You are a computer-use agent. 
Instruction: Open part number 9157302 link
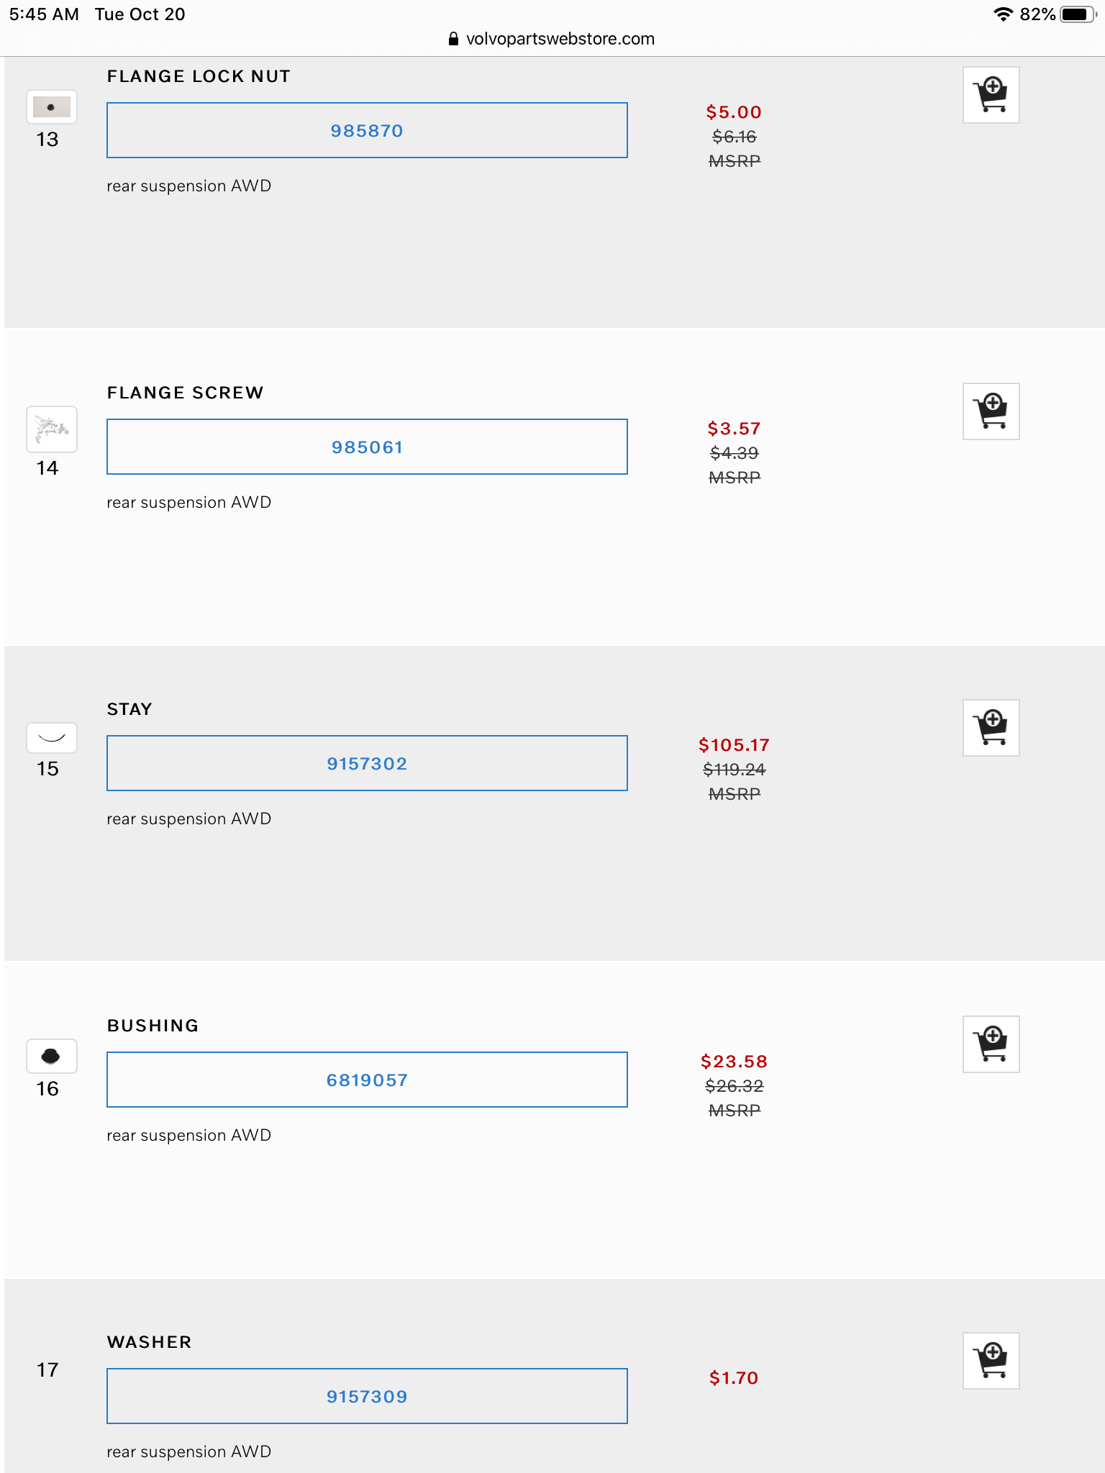pyautogui.click(x=367, y=764)
